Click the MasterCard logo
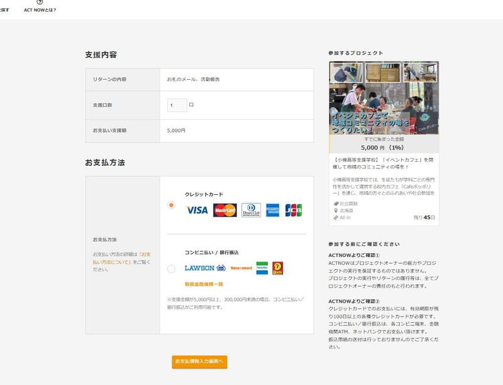The image size is (503, 385). click(x=225, y=210)
